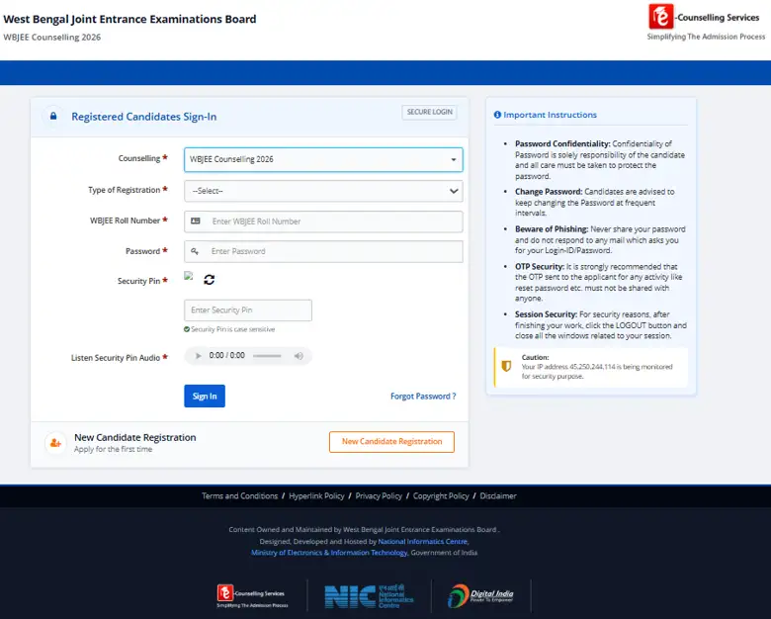Click the WBJEE Counselling 2026 subtitle in header
The image size is (771, 619).
click(x=51, y=38)
